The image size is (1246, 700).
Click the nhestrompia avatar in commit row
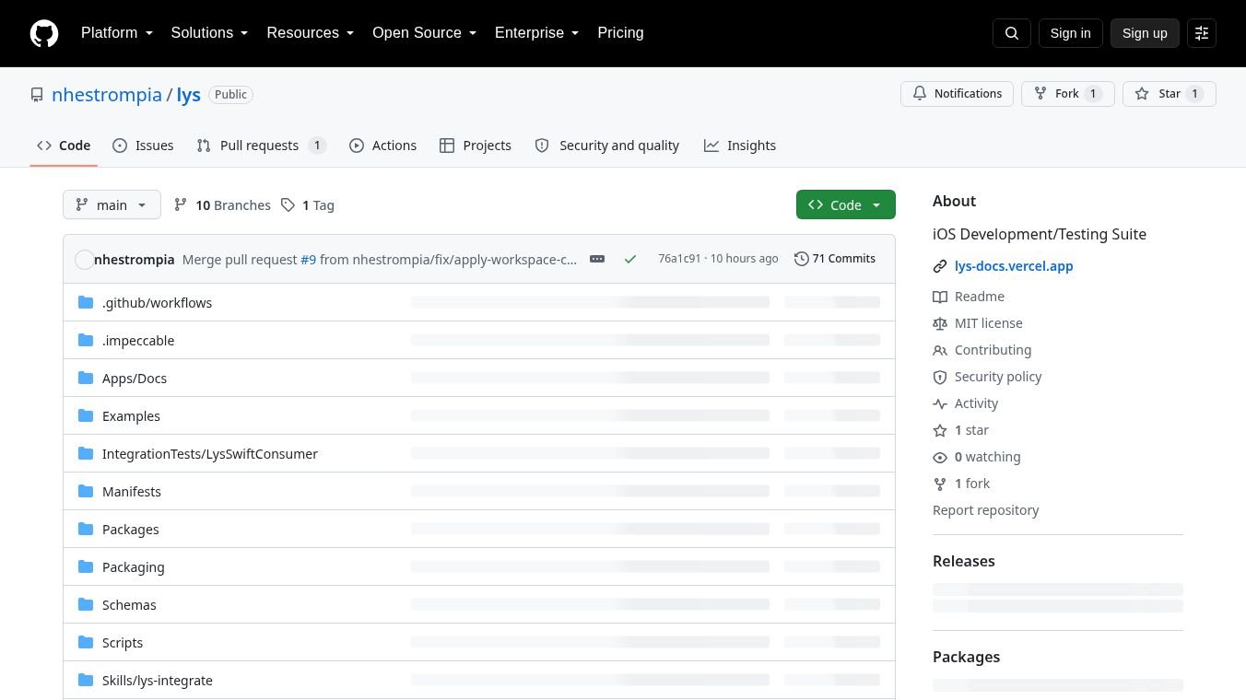tap(84, 260)
